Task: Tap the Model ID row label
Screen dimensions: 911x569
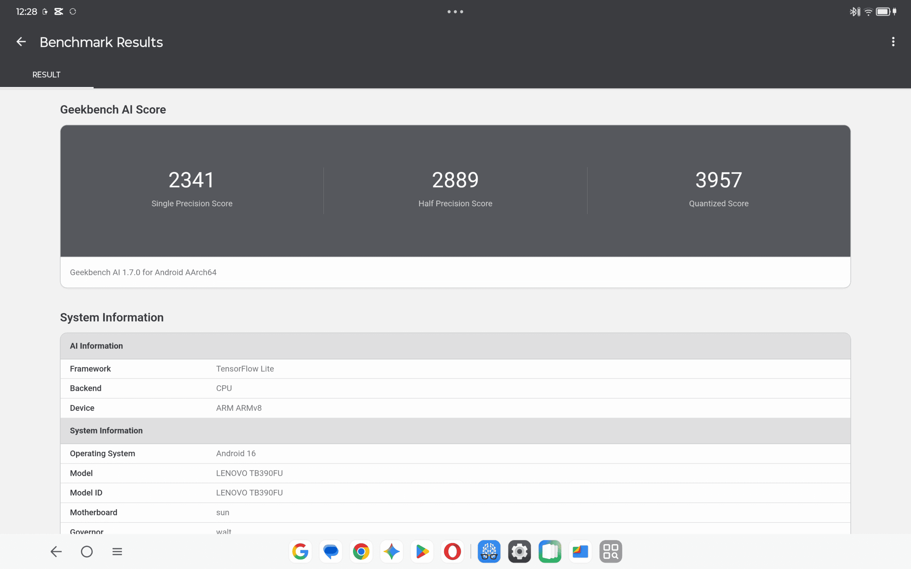Action: tap(86, 493)
